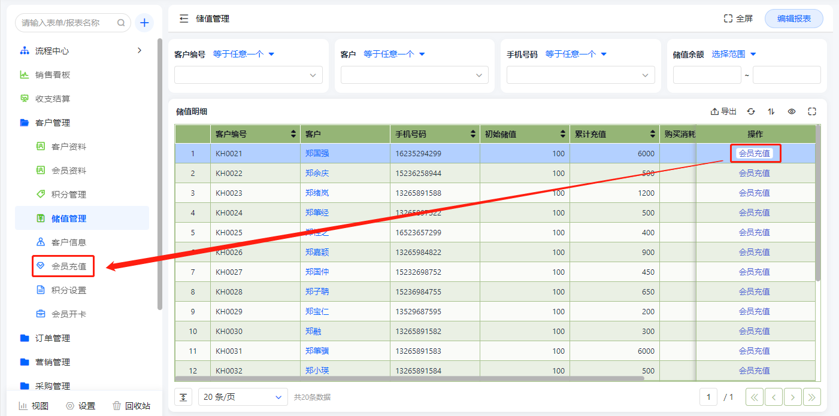
Task: Open the 客户编号 filter combo box
Action: pos(248,75)
